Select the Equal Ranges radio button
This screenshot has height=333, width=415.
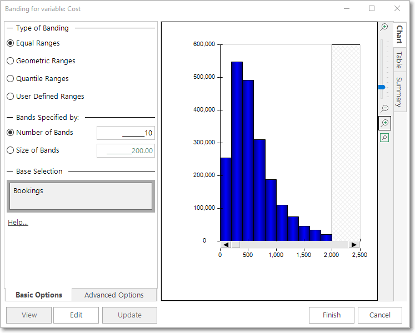(10, 43)
